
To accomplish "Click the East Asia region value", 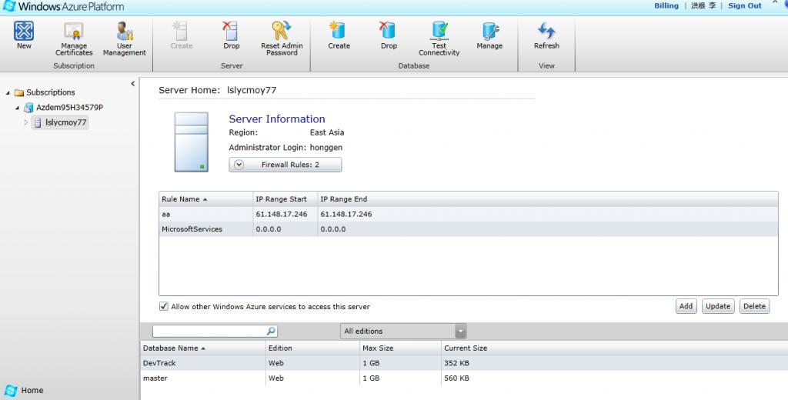I will coord(326,132).
